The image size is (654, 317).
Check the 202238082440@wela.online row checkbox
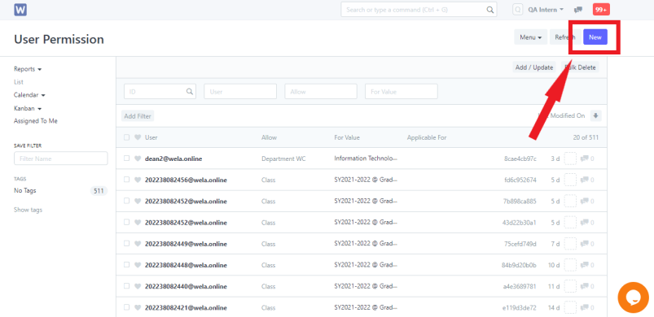[127, 286]
